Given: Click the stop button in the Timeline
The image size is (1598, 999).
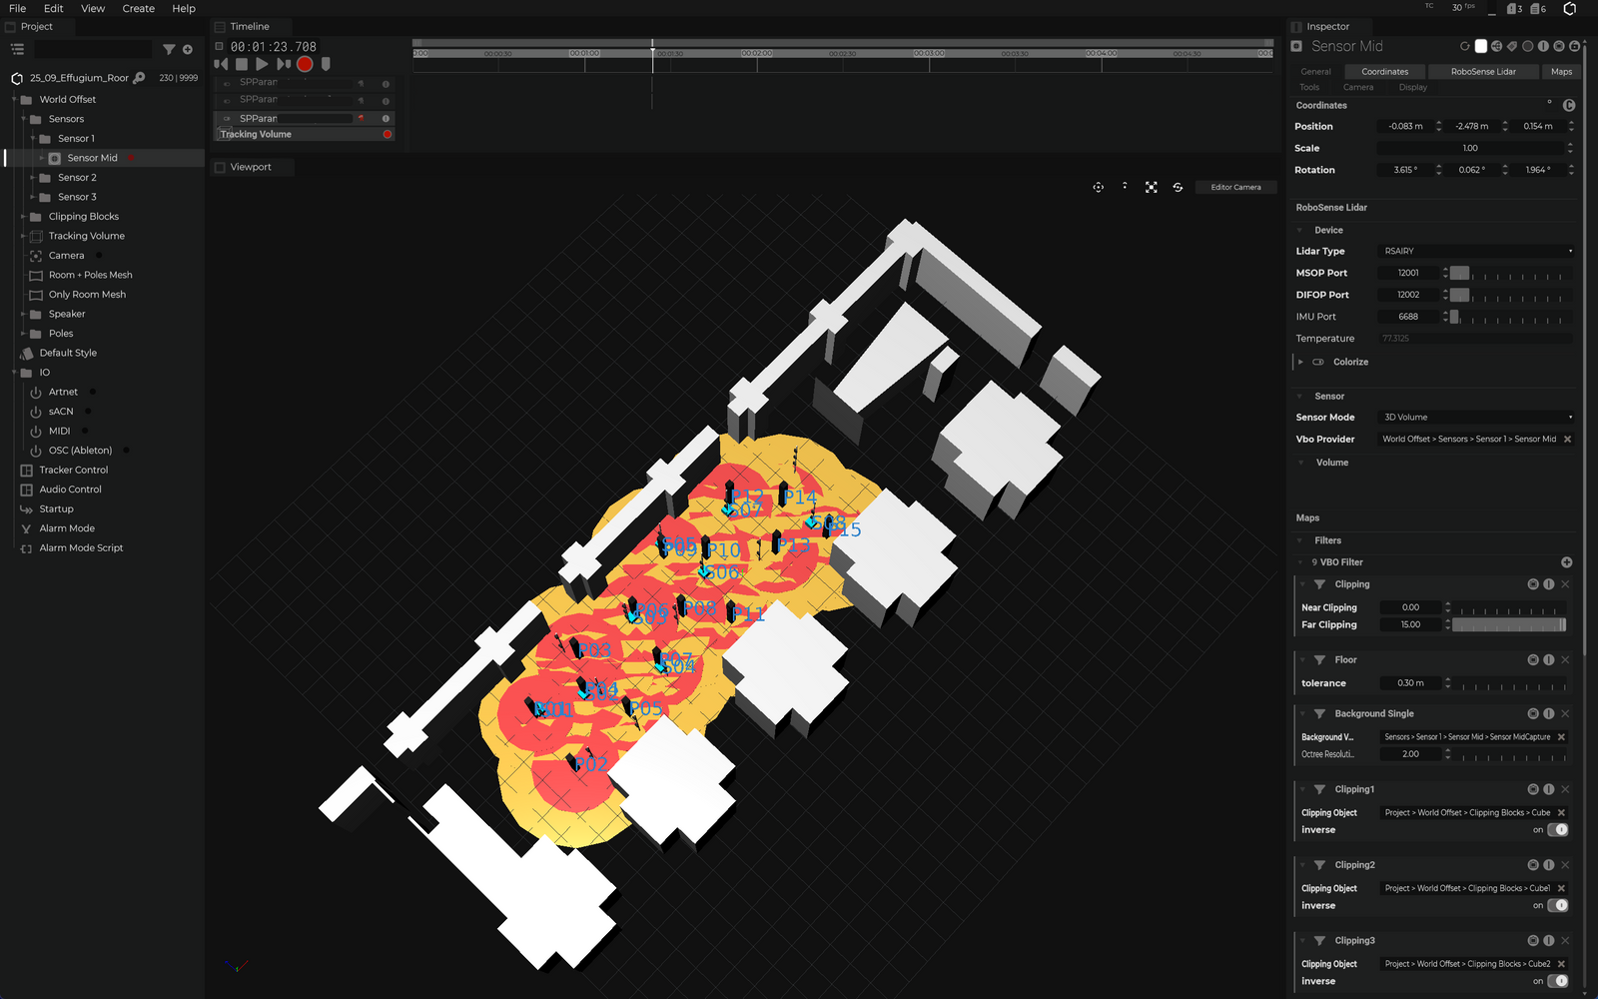Looking at the screenshot, I should point(242,64).
